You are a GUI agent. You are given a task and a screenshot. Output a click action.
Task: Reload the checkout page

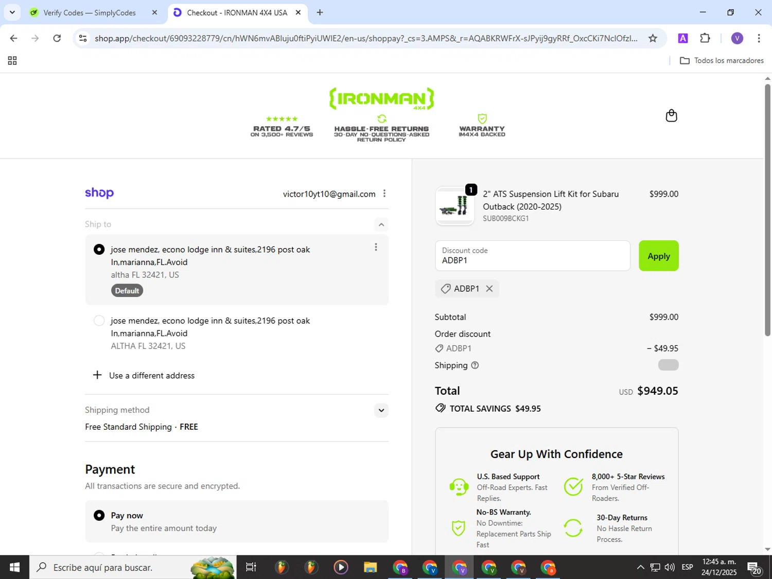click(x=57, y=38)
